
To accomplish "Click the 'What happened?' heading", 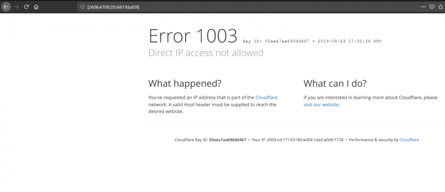I will pyautogui.click(x=185, y=83).
